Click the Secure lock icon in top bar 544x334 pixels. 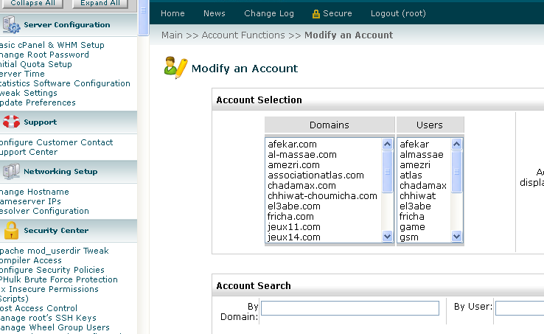[316, 14]
